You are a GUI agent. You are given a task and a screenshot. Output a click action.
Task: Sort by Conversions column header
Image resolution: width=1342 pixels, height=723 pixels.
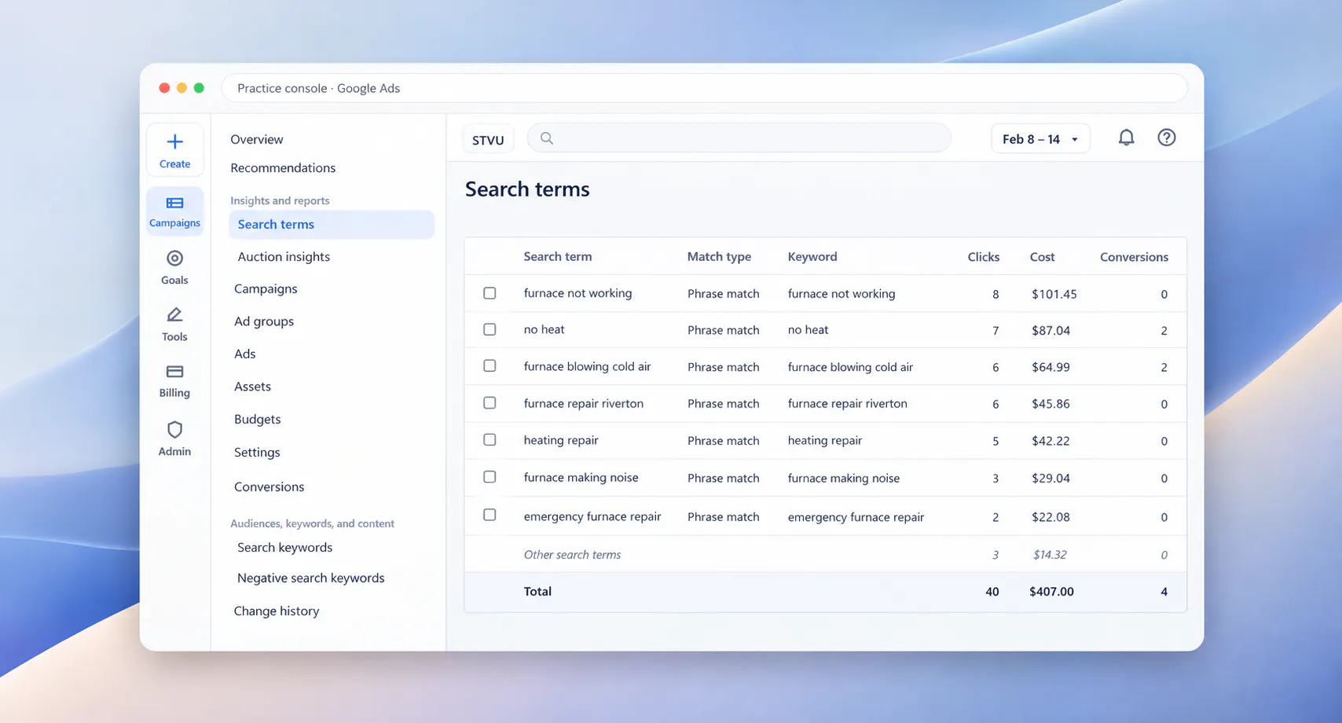1134,256
